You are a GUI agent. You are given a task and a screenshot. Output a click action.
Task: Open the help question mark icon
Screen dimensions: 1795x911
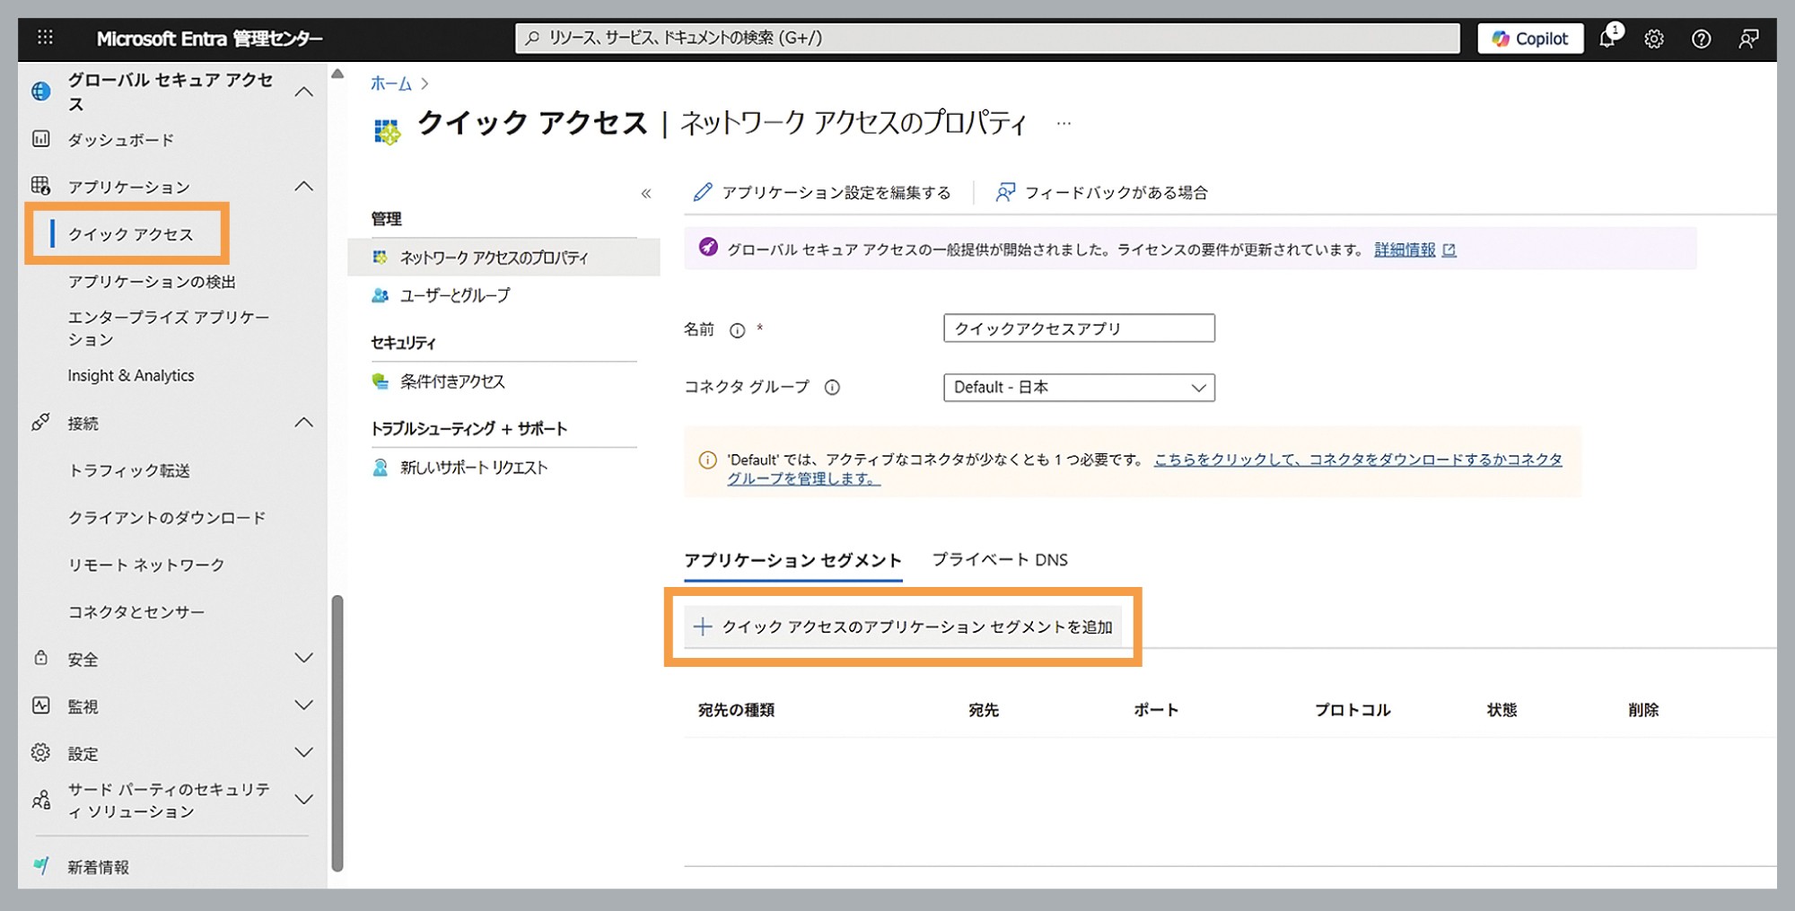pyautogui.click(x=1701, y=38)
